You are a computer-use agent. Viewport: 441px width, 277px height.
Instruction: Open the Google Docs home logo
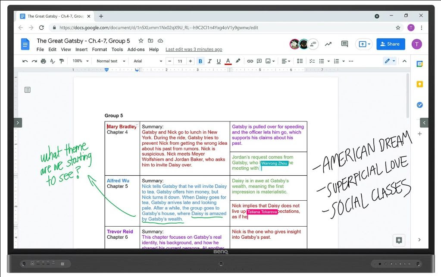[25, 44]
